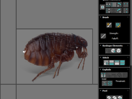Collapse the Explode rollout
This screenshot has height=99, width=132.
point(101,69)
